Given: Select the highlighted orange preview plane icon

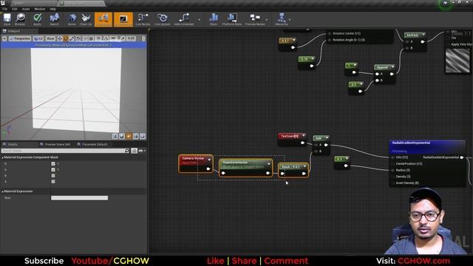Looking at the screenshot, I should (x=129, y=136).
